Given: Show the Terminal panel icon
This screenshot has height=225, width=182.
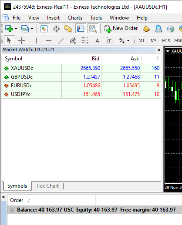Looking at the screenshot, I should 81,29.
